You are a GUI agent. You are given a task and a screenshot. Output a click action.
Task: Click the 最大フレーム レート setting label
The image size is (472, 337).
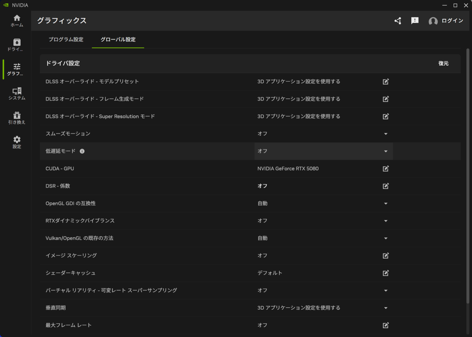(68, 325)
